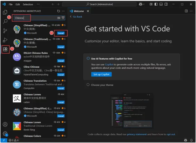Viewport: 196px width, 143px height.
Task: Install Cline Chinese extension
Action: pos(61,75)
